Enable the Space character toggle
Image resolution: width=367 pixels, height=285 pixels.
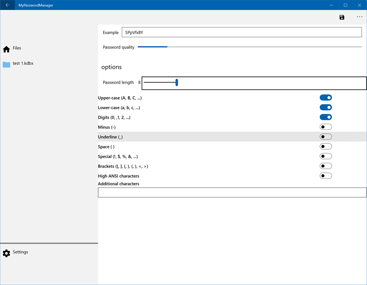tap(325, 146)
